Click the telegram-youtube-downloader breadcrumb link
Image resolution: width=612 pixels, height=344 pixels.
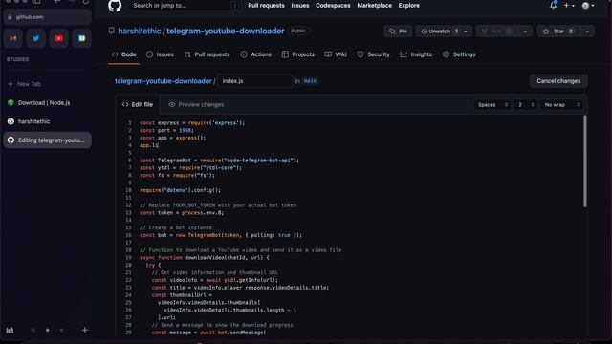click(164, 81)
